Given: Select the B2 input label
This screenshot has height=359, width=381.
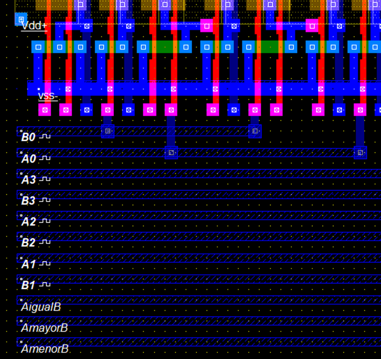Looking at the screenshot, I should coord(29,242).
